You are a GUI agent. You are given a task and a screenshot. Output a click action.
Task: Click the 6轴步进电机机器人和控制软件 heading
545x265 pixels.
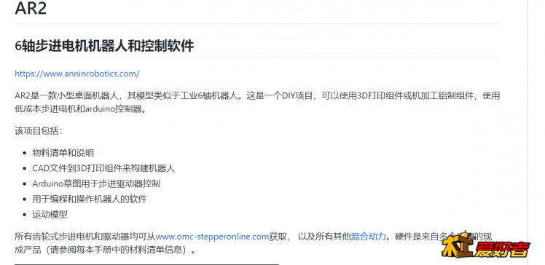coord(104,46)
